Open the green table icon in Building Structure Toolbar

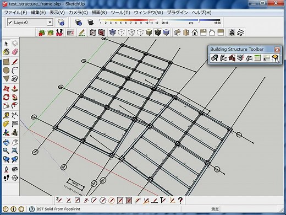click(258, 58)
